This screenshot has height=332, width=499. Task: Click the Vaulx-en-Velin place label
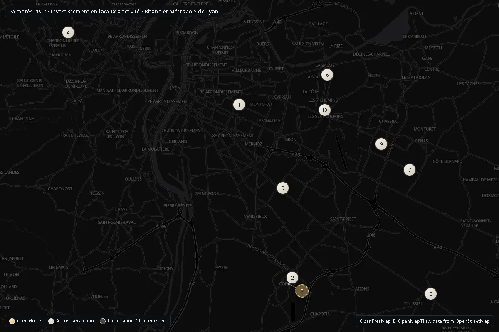pos(308,44)
